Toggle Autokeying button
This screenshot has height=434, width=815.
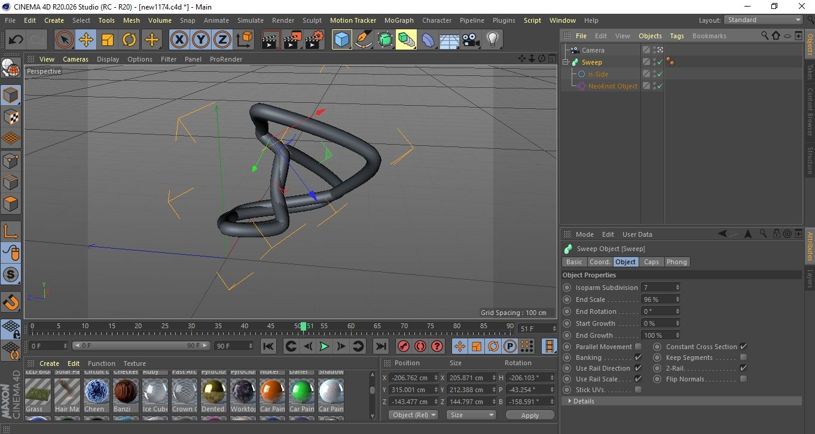coord(420,346)
